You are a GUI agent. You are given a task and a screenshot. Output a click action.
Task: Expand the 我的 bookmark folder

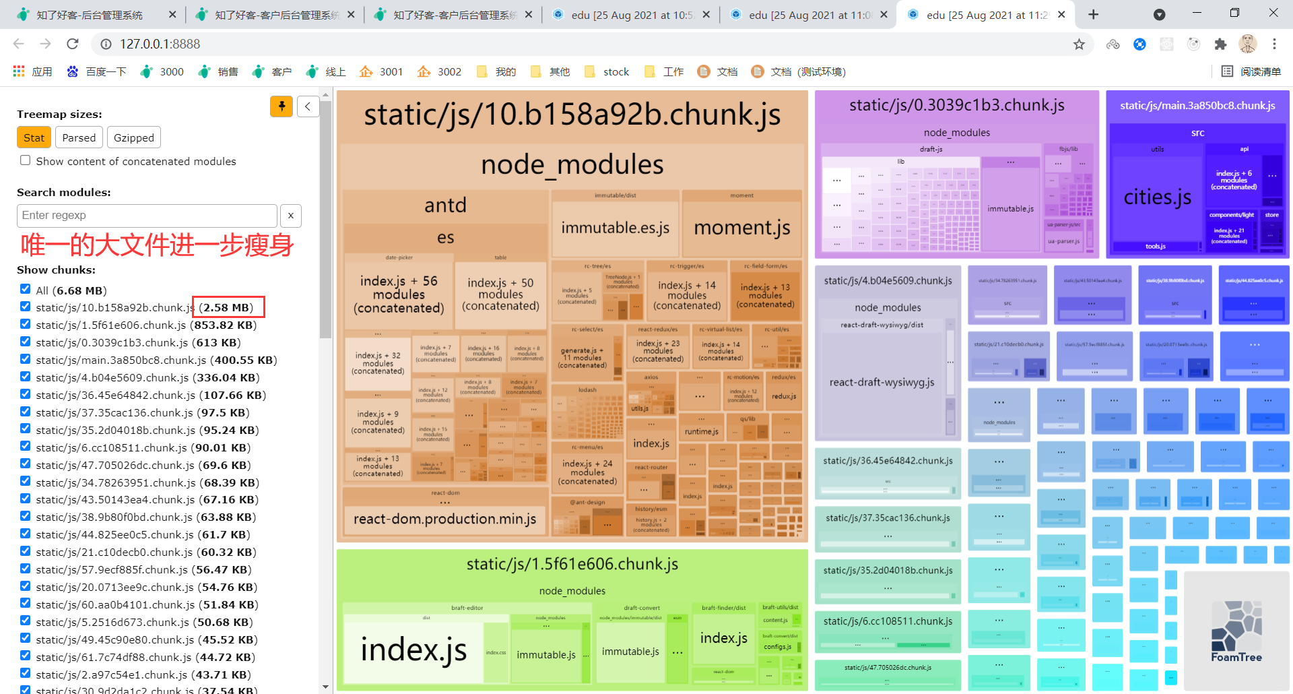coord(496,71)
